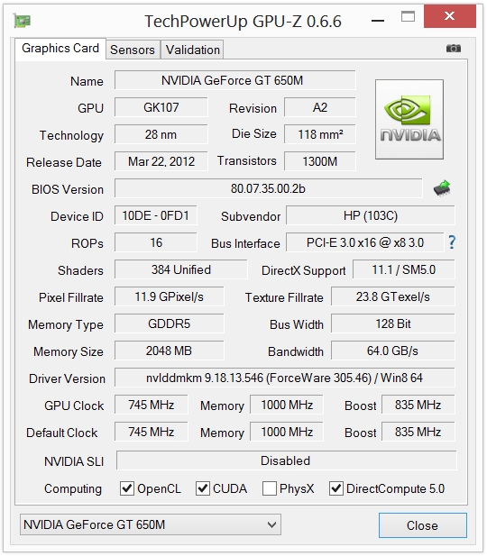Click the Subvendor field HP (103C)
The image size is (487, 556).
click(x=371, y=215)
